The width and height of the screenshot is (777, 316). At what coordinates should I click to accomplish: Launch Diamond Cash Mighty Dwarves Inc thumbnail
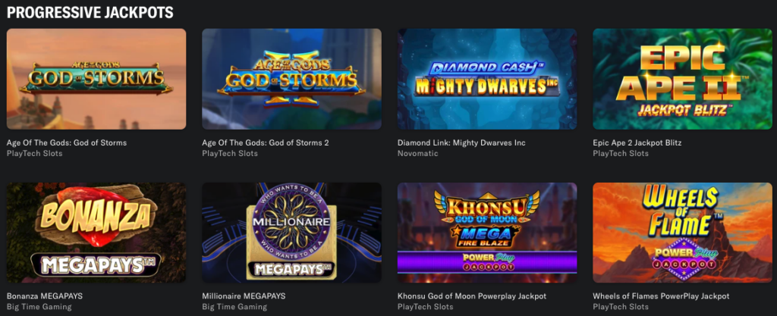click(x=487, y=79)
